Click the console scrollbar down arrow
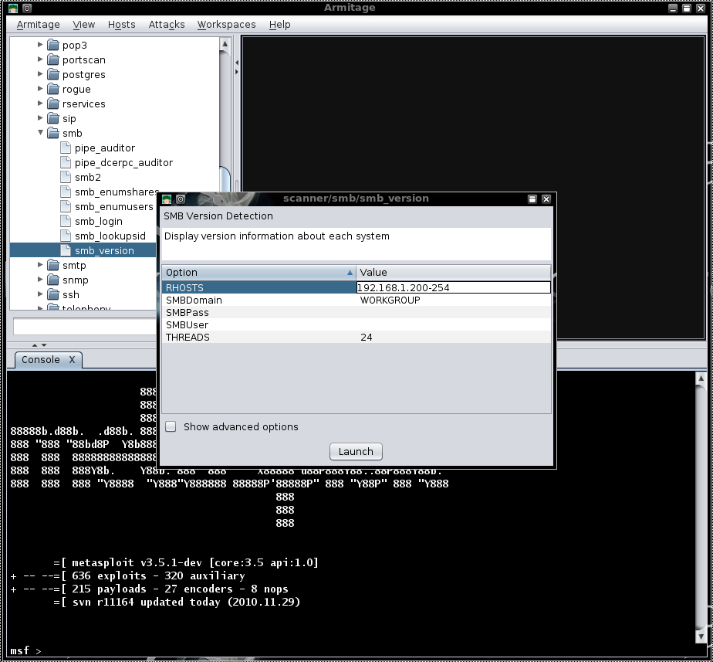713x662 pixels. point(701,637)
